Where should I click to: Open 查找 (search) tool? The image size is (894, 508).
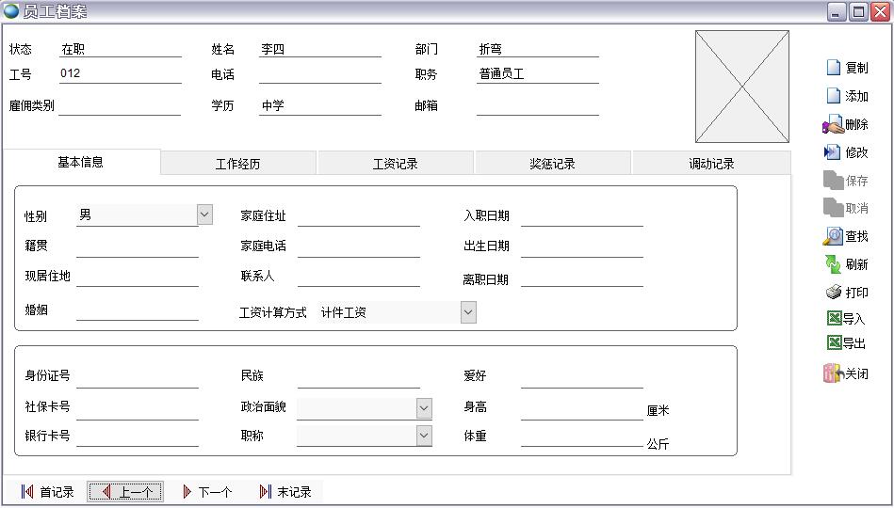click(834, 236)
